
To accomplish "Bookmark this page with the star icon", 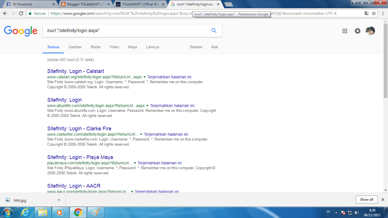I will 374,13.
